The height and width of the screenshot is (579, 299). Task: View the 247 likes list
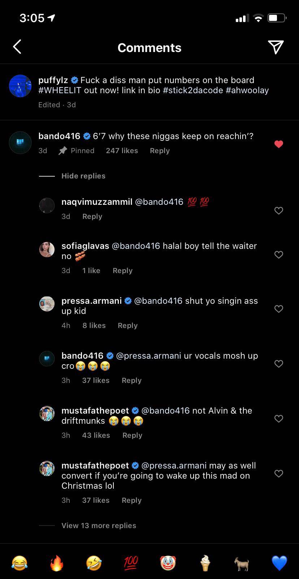click(x=122, y=151)
